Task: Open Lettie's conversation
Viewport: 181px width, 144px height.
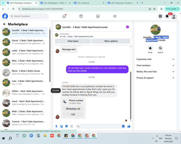Action: (x=24, y=52)
